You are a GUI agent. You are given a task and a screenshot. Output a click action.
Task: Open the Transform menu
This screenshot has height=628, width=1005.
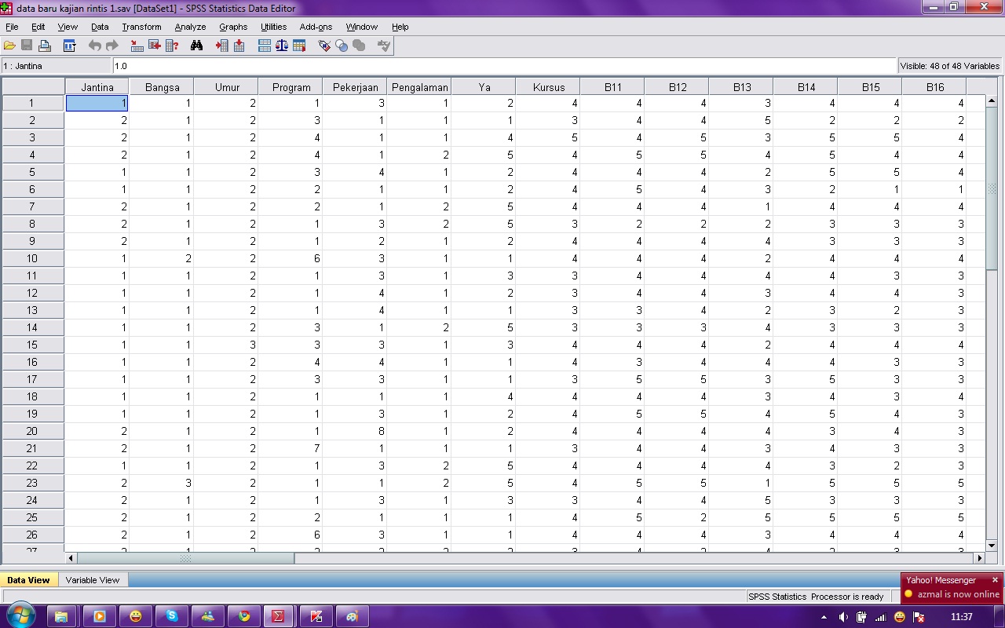(x=141, y=27)
